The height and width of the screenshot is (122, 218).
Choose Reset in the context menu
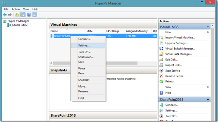pyautogui.click(x=88, y=73)
